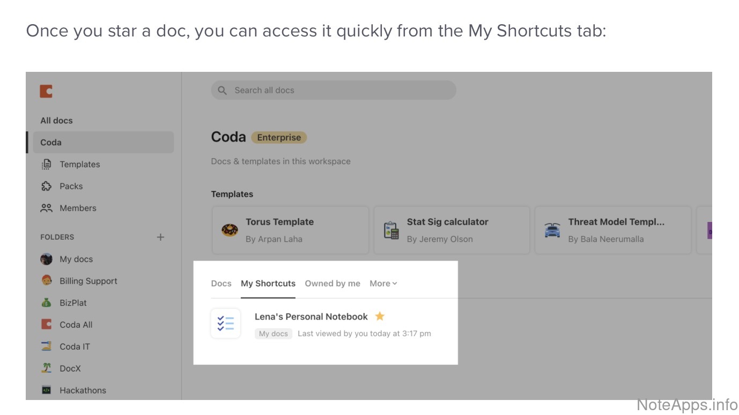Image resolution: width=739 pixels, height=415 pixels.
Task: Open the Billing Support folder
Action: click(x=88, y=281)
